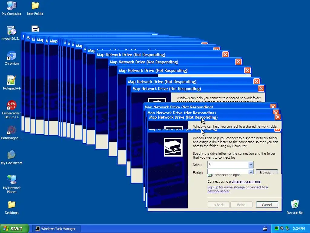Open the My Documents desktop icon

click(12, 157)
